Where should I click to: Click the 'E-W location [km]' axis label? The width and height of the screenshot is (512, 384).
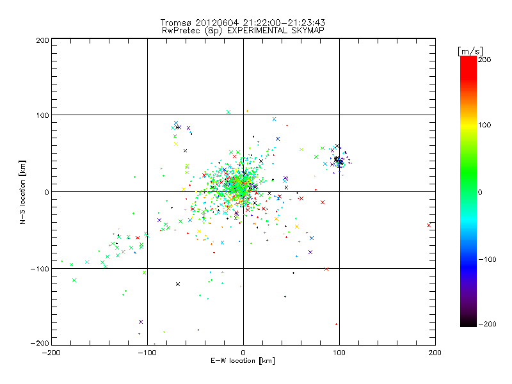243,360
